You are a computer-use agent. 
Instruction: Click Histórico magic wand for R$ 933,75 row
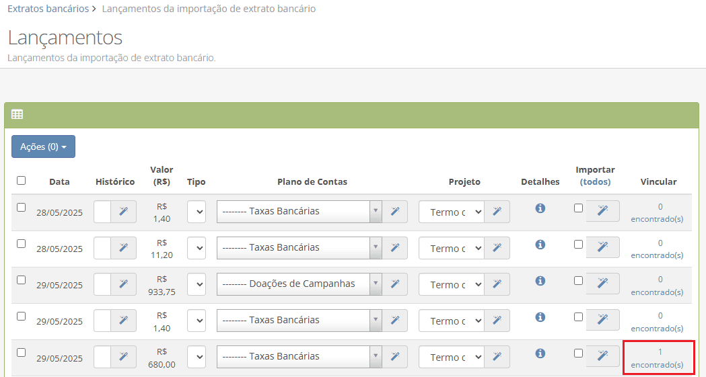123,284
